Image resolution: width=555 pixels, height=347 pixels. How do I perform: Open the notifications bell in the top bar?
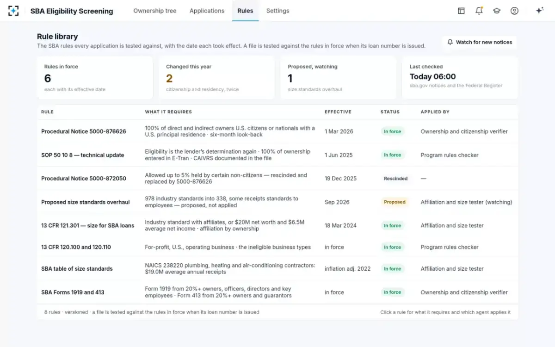pyautogui.click(x=479, y=11)
